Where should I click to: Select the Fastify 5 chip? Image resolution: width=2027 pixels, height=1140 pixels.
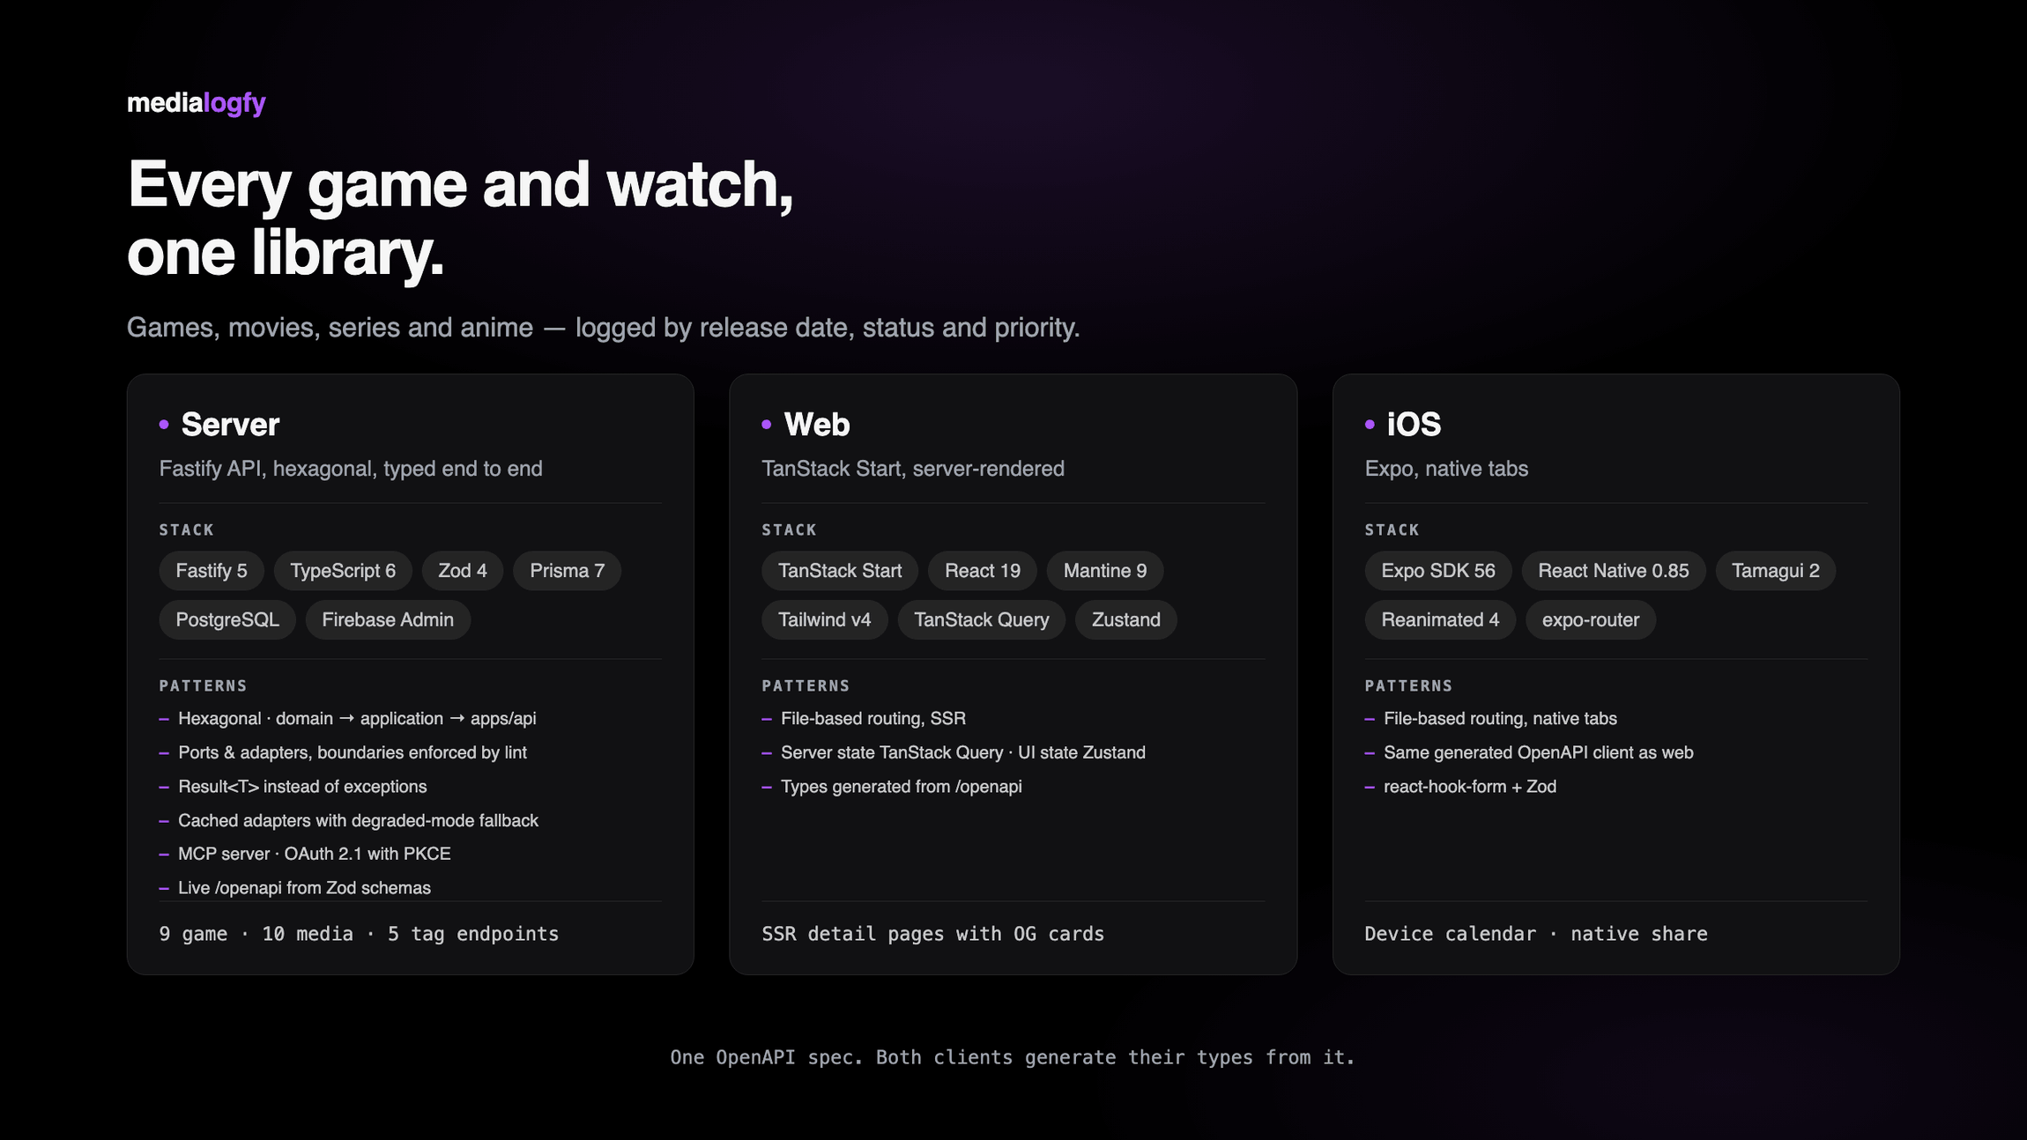tap(212, 571)
